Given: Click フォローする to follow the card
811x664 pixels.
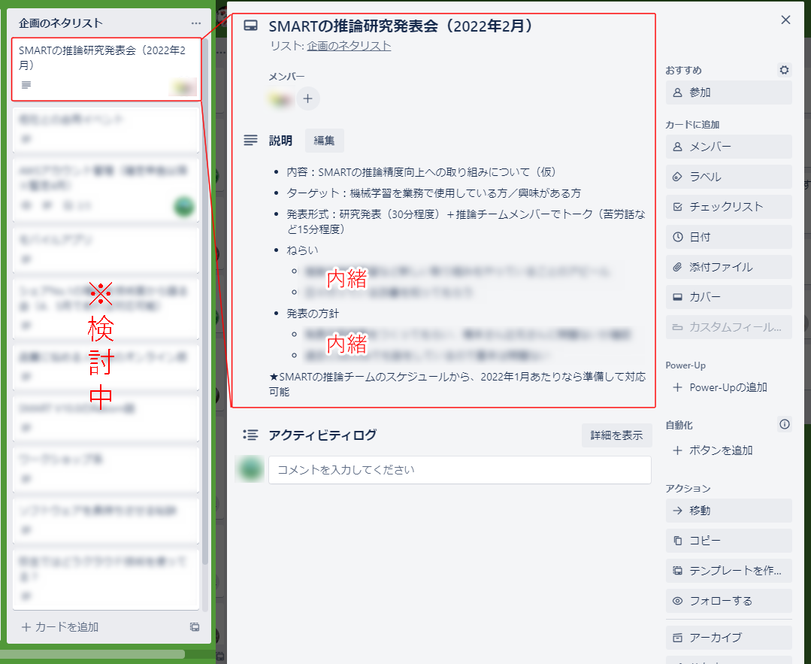Looking at the screenshot, I should click(x=728, y=601).
